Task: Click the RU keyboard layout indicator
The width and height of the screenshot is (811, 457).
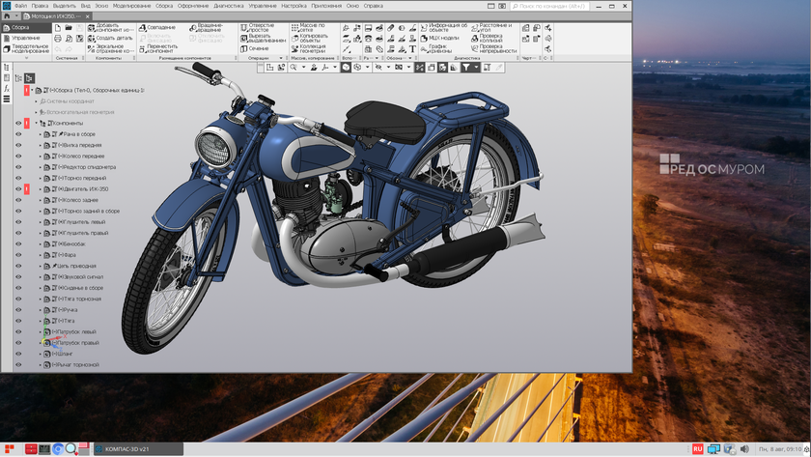Action: 697,449
